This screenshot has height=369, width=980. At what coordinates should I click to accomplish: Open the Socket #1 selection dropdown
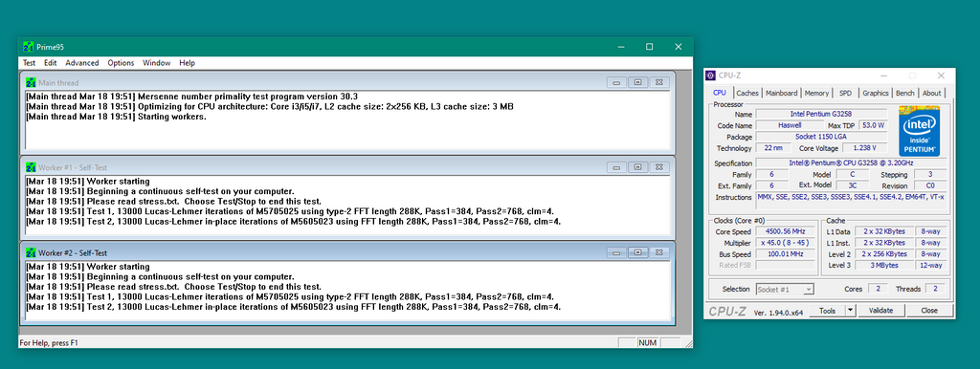785,289
